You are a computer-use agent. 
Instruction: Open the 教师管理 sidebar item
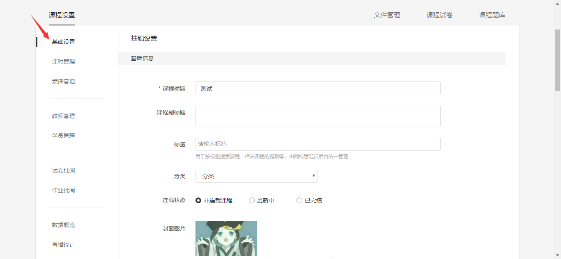click(x=64, y=116)
